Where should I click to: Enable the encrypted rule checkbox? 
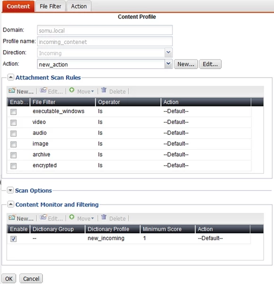13,166
